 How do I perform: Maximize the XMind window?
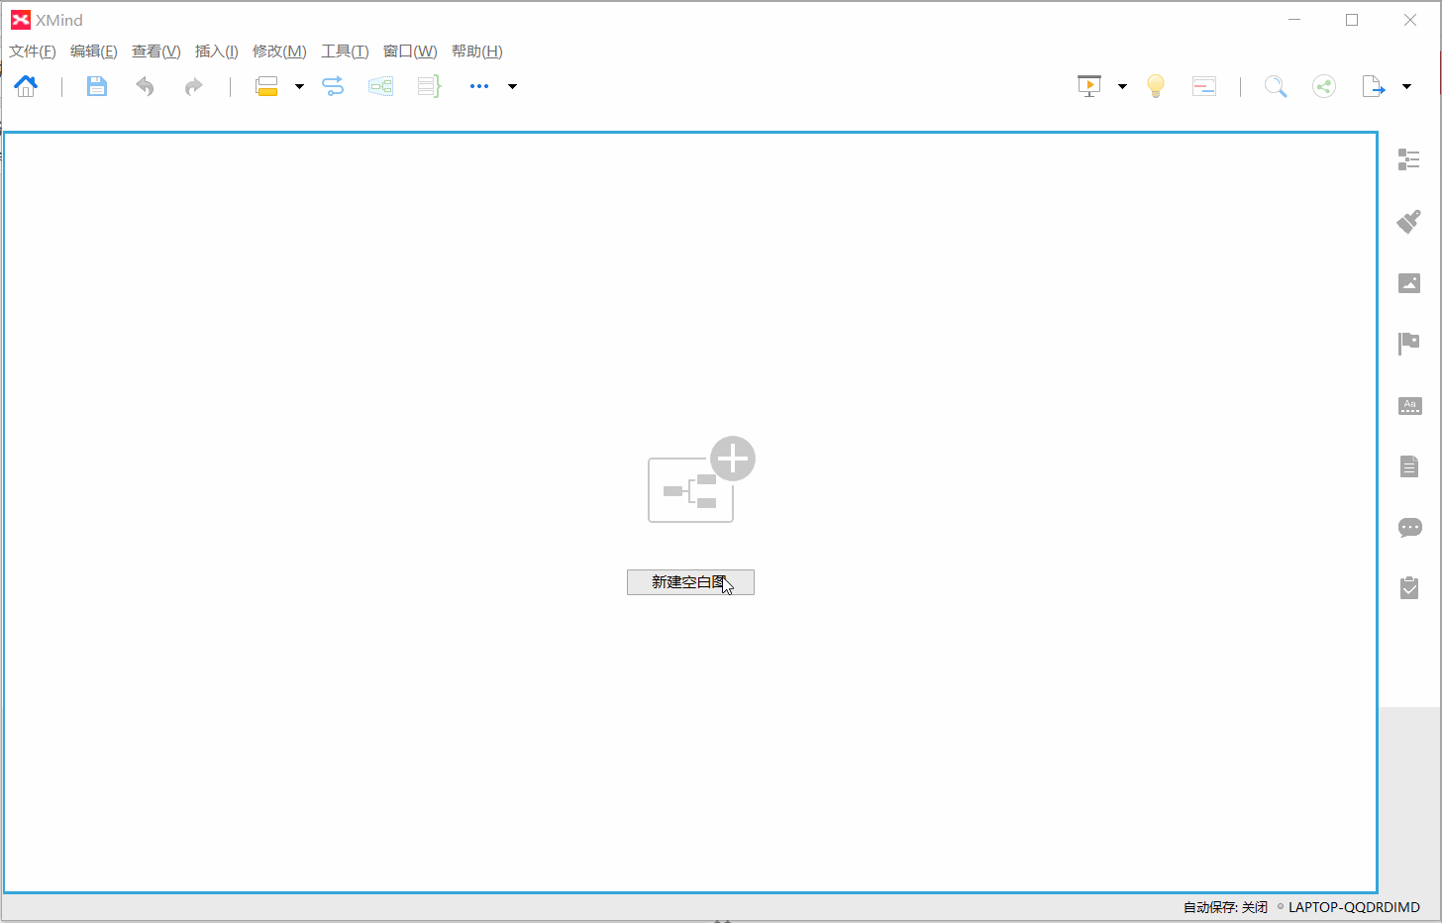(x=1352, y=20)
